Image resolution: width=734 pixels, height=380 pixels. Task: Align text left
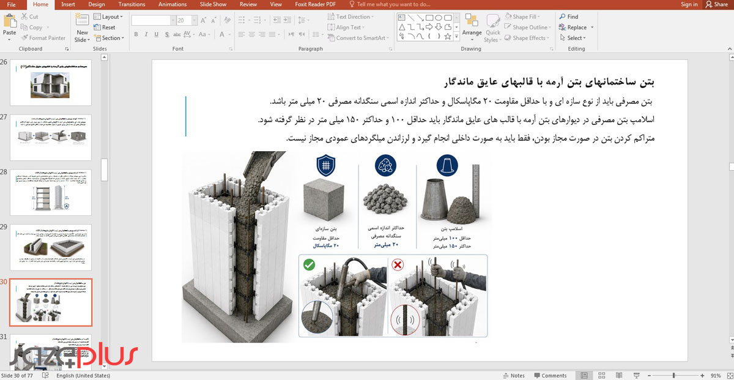coord(242,34)
